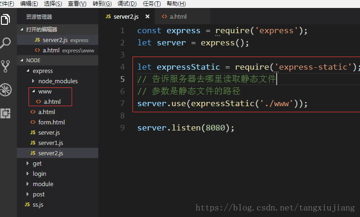Open the Debug activity bar icon
Viewport: 360px width, 217px height.
(x=6, y=90)
